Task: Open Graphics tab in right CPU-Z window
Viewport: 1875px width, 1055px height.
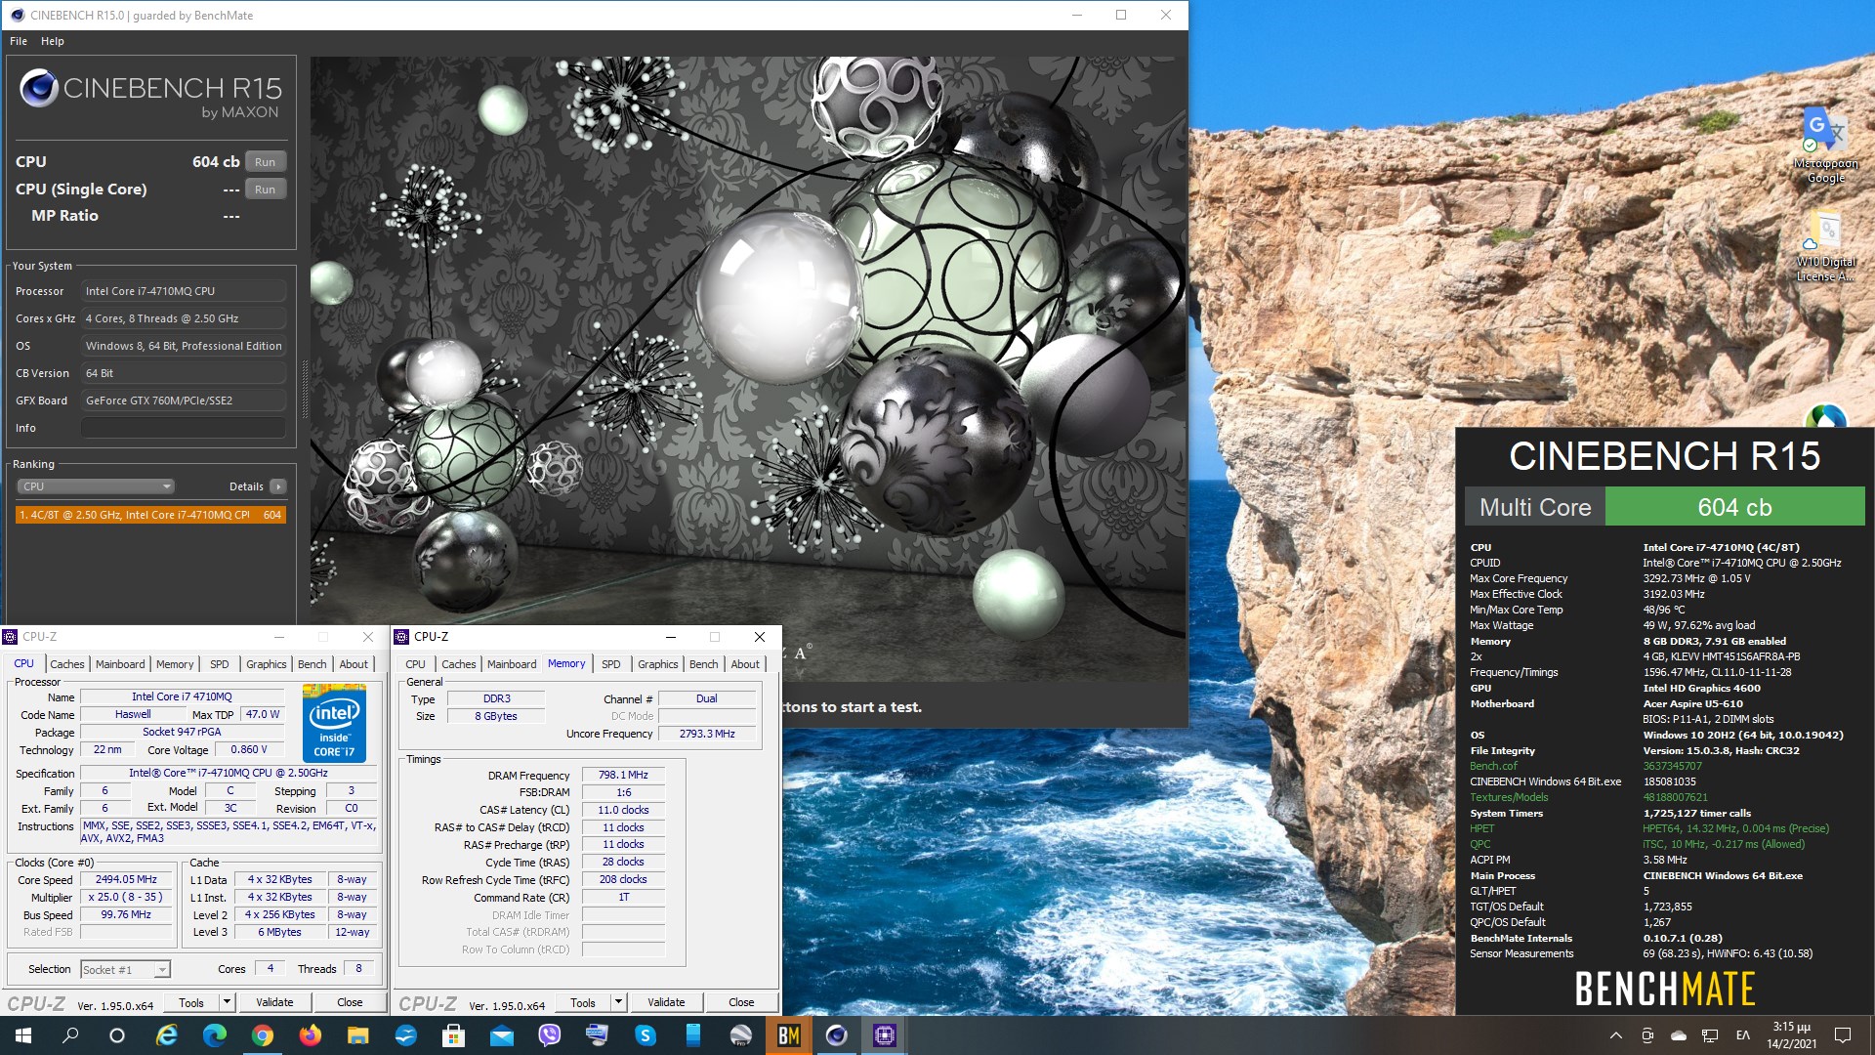Action: click(658, 664)
